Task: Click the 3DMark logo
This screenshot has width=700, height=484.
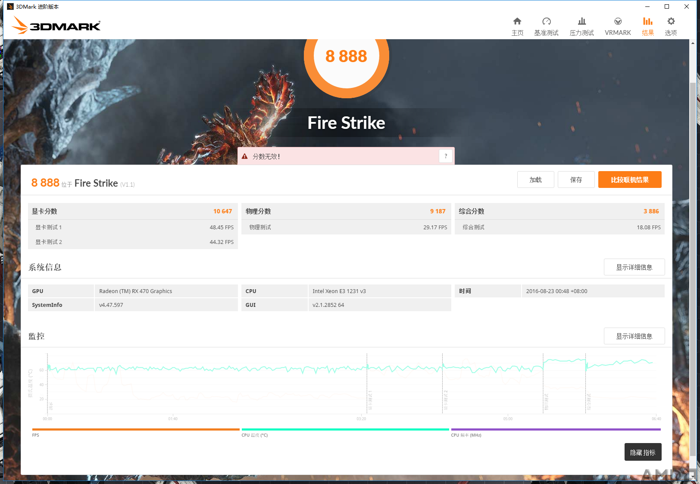Action: click(x=56, y=25)
